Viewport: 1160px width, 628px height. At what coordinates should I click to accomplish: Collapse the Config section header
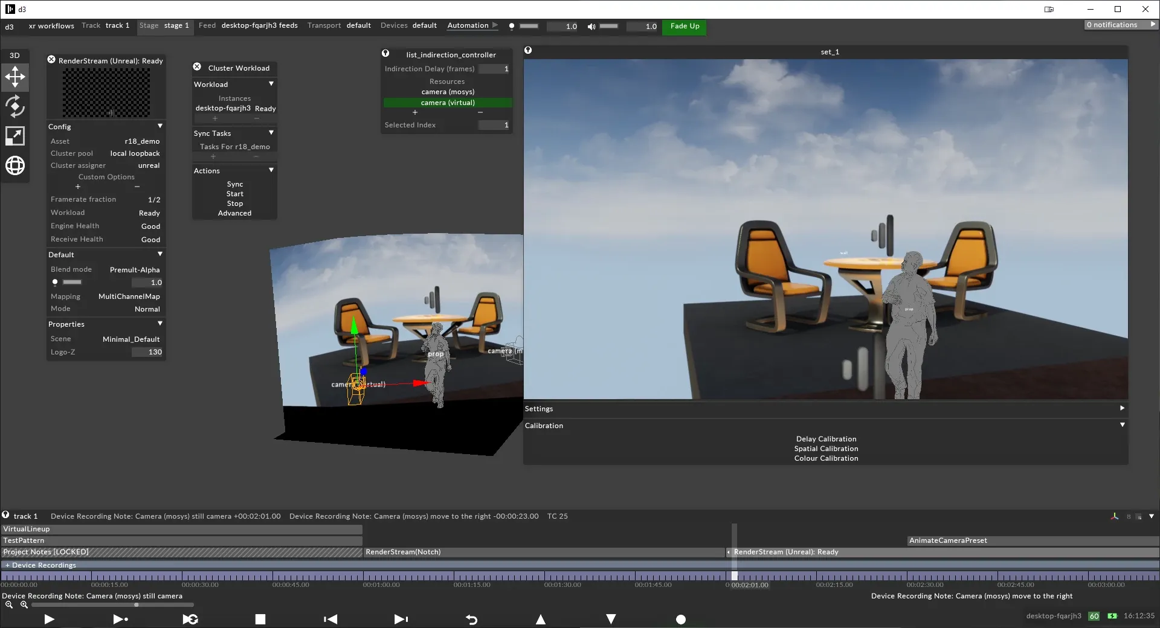click(159, 126)
